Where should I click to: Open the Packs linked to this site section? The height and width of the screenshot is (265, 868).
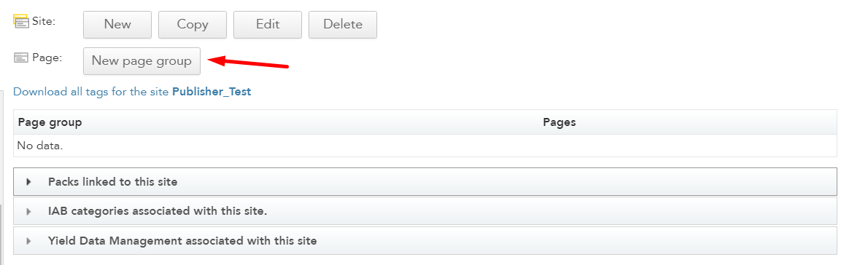click(x=425, y=181)
